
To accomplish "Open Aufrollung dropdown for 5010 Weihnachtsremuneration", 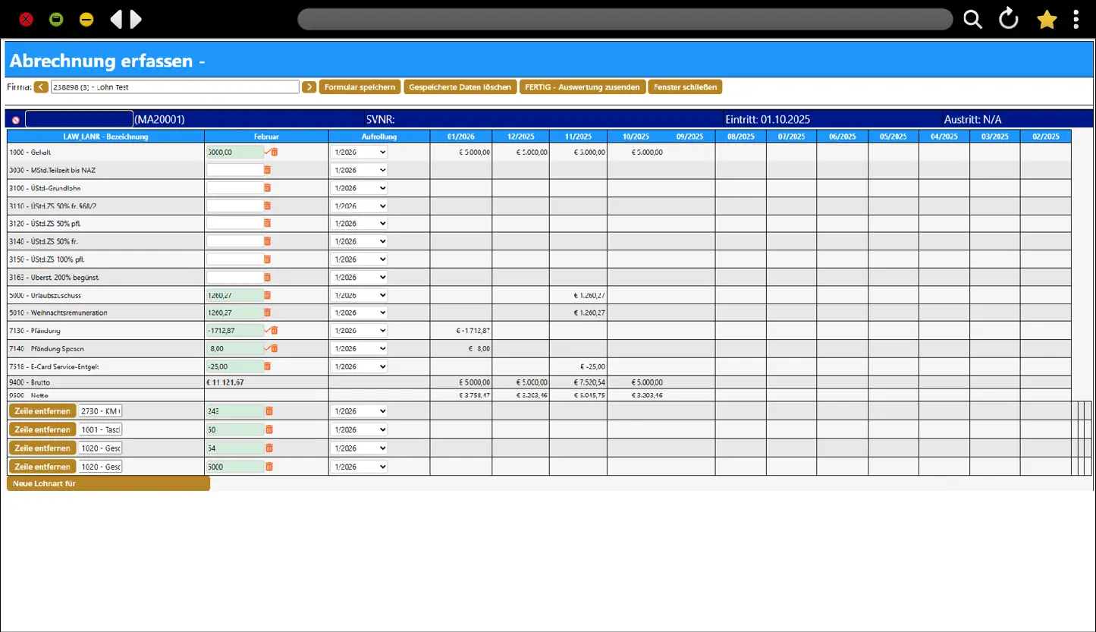I will pyautogui.click(x=359, y=313).
